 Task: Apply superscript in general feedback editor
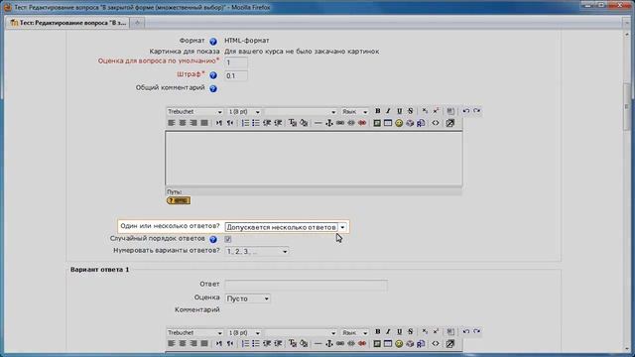tap(436, 111)
